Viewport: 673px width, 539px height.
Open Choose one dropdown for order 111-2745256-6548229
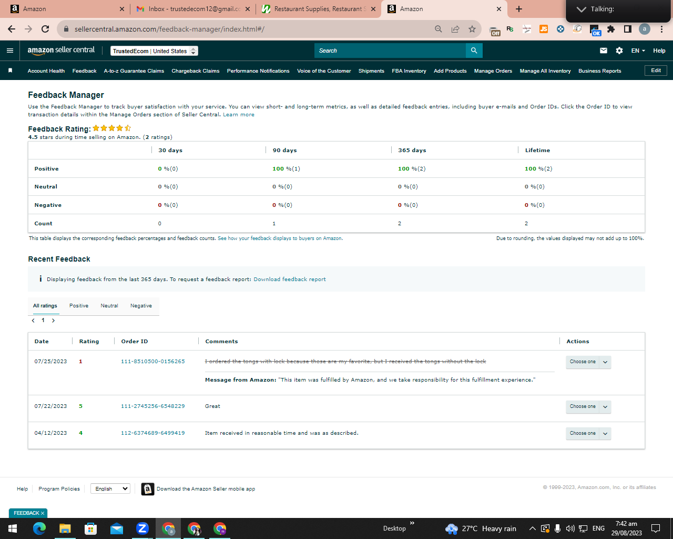588,406
